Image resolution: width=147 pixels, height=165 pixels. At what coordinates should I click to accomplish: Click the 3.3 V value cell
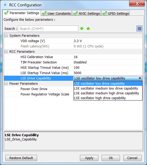[108, 41]
